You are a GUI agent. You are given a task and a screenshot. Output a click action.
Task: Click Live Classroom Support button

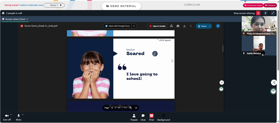[253, 5]
